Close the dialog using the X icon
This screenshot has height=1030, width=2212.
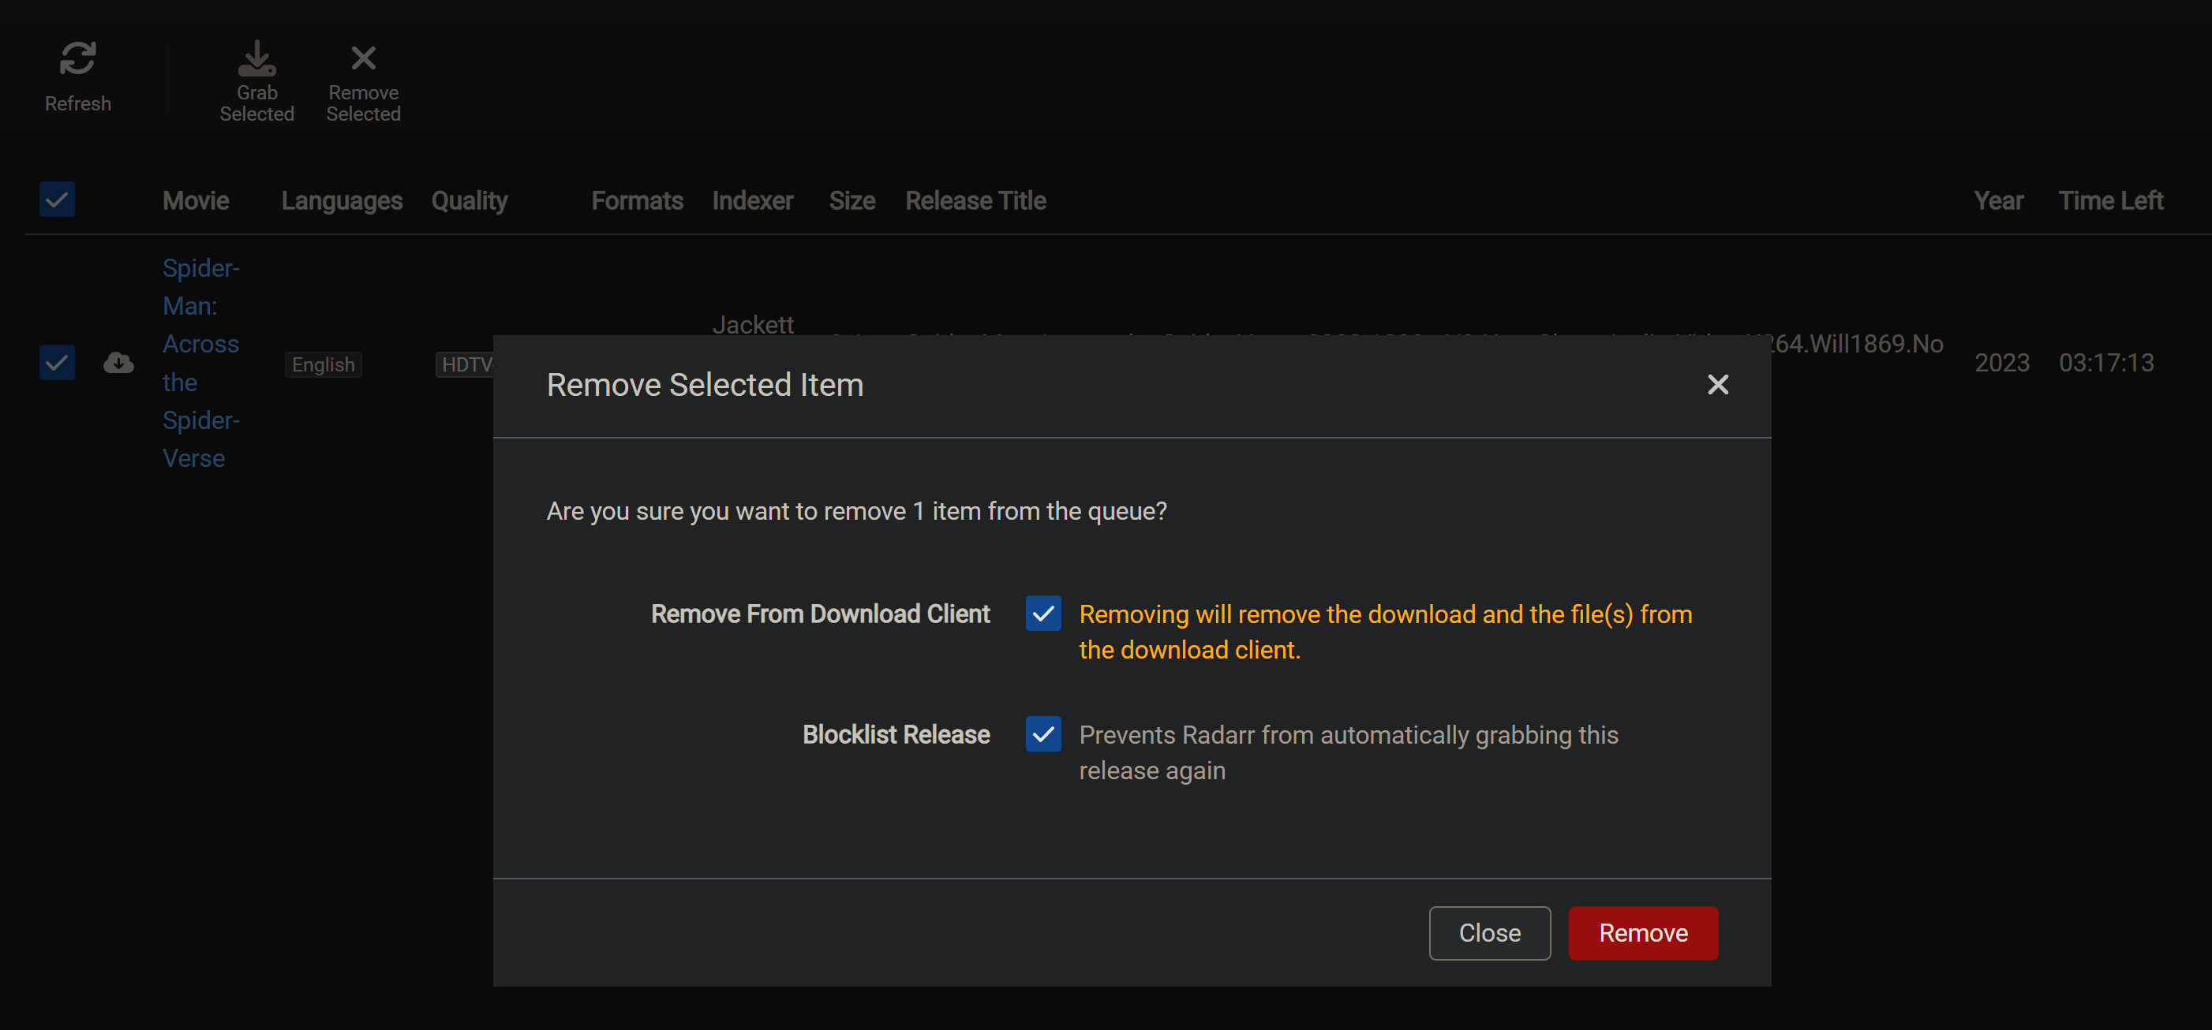[x=1717, y=385]
